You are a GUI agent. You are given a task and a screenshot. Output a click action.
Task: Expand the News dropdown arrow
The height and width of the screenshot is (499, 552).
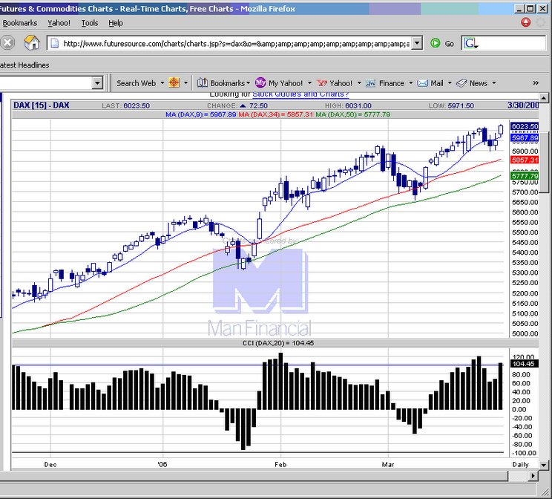point(494,83)
